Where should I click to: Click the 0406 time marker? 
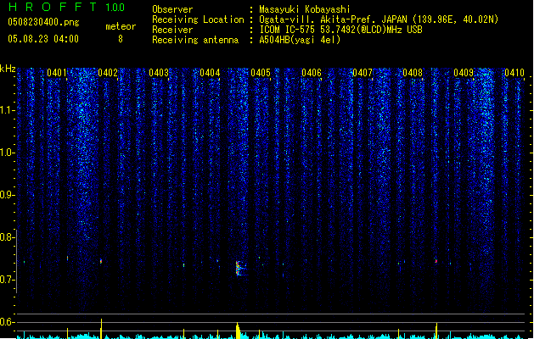[312, 72]
